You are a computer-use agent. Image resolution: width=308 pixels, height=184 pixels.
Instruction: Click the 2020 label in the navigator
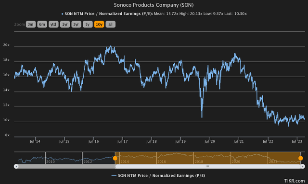tap(236, 161)
